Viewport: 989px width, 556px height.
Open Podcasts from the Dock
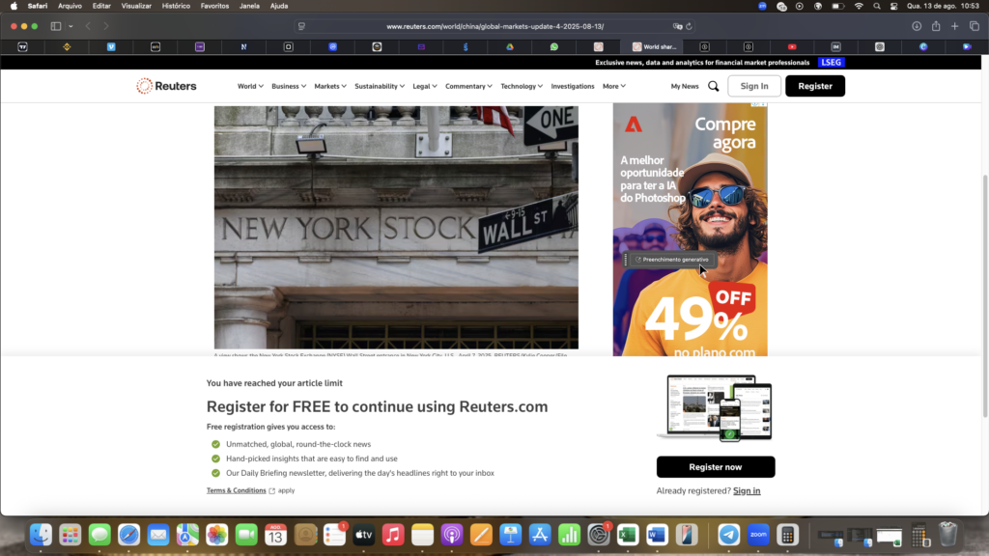coord(452,535)
